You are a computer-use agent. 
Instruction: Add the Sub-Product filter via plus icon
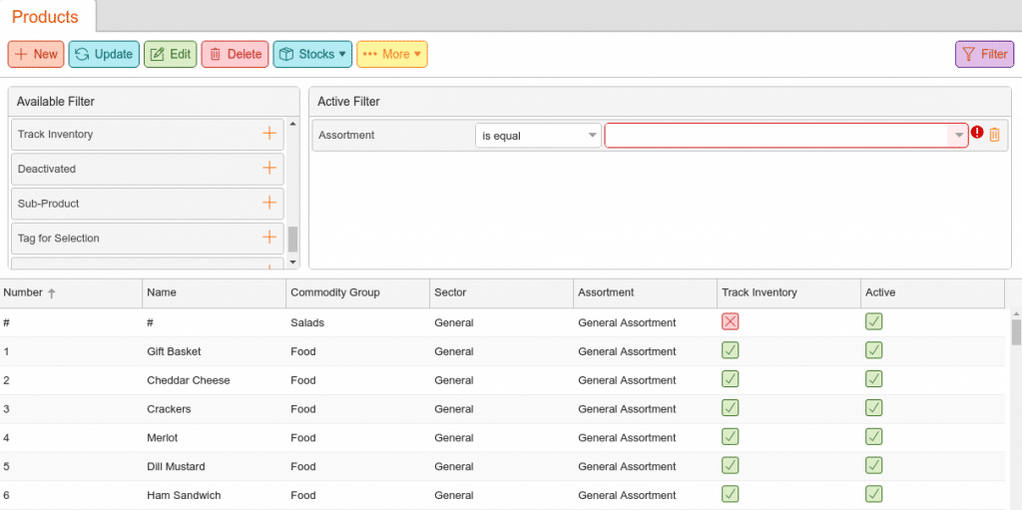pos(268,203)
